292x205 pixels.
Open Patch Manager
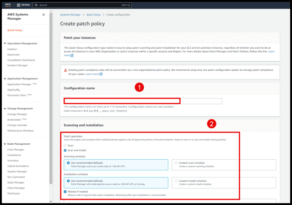click(16, 188)
